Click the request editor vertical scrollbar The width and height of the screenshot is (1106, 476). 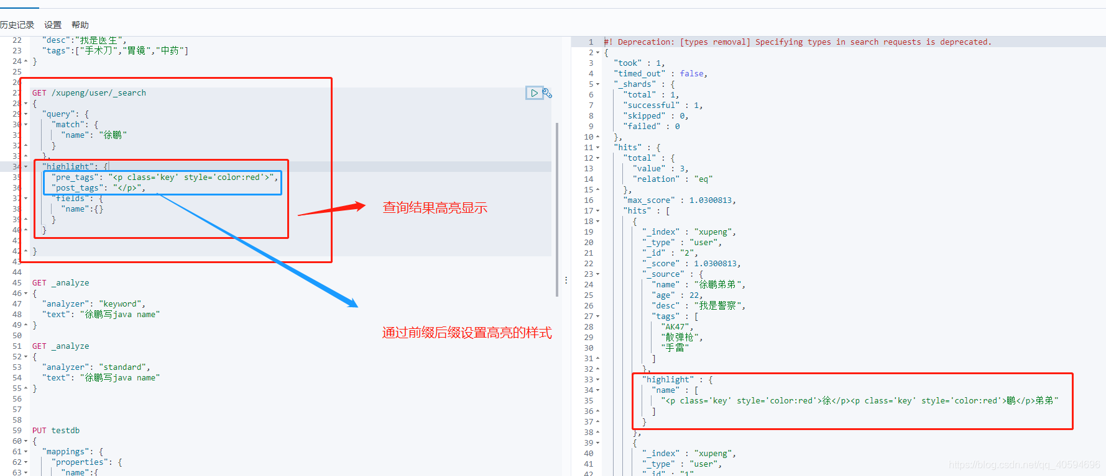[x=556, y=209]
